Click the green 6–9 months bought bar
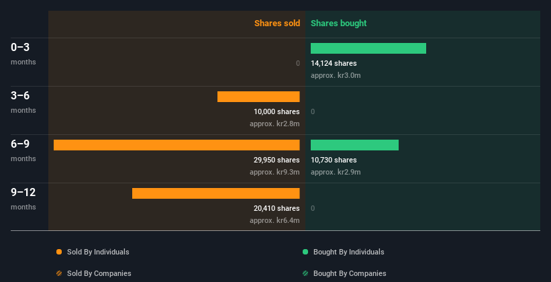This screenshot has height=282, width=551. point(354,145)
